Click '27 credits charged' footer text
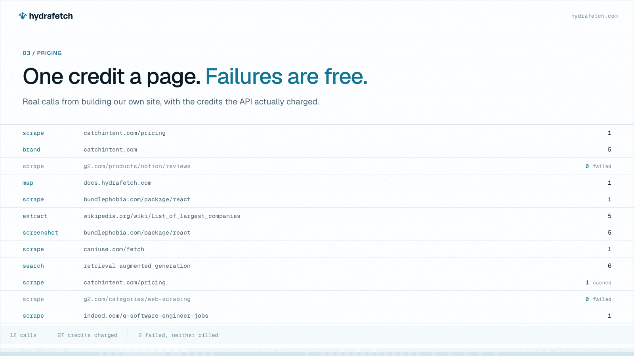 click(x=87, y=335)
